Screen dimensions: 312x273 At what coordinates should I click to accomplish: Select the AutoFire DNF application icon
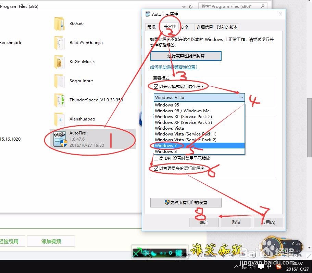pyautogui.click(x=60, y=139)
